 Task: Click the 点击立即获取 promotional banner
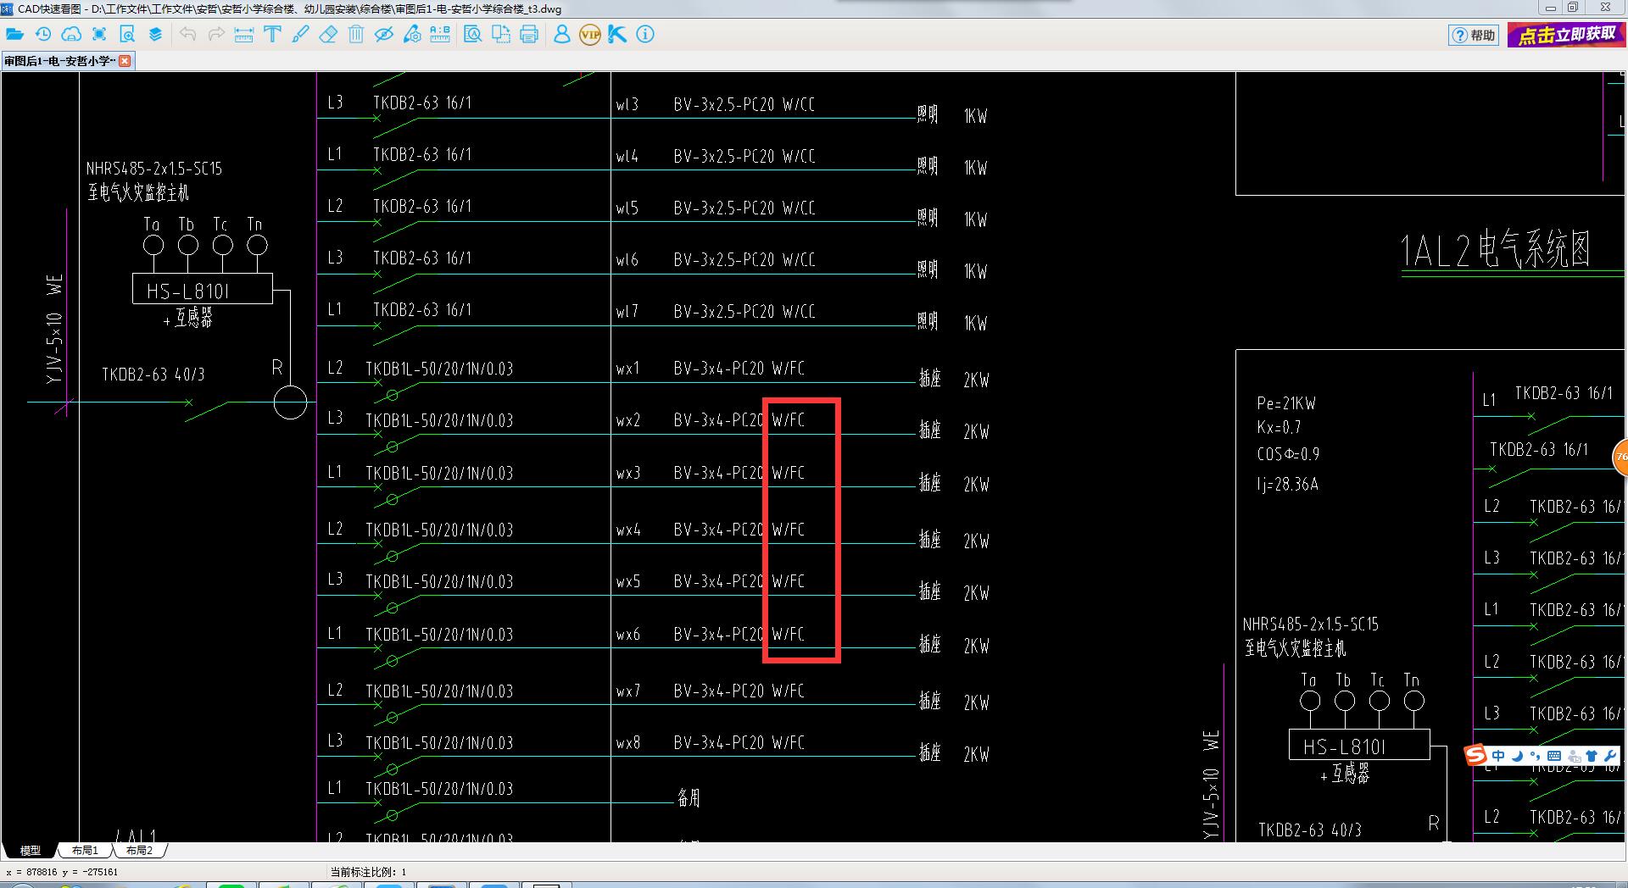coord(1565,35)
